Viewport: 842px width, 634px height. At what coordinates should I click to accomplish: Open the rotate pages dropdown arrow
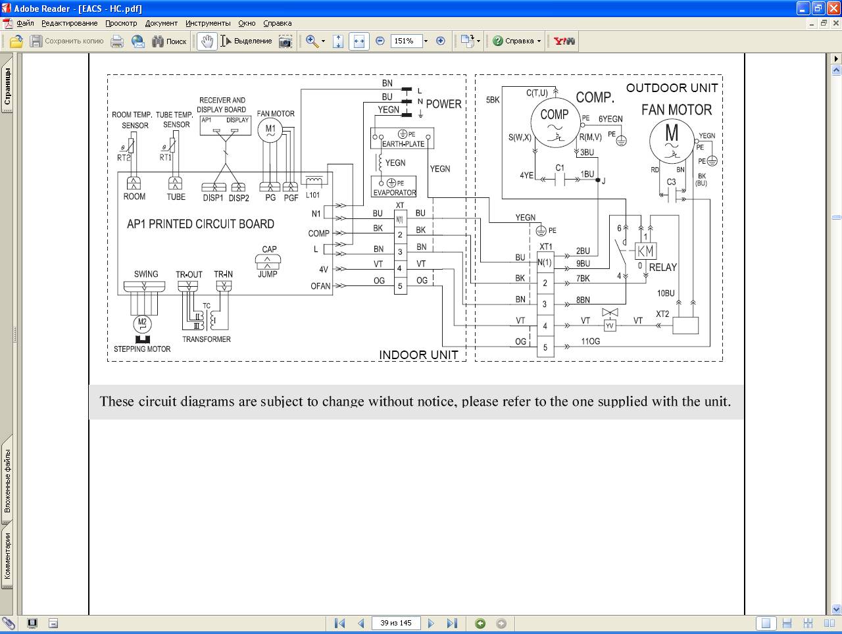point(478,41)
